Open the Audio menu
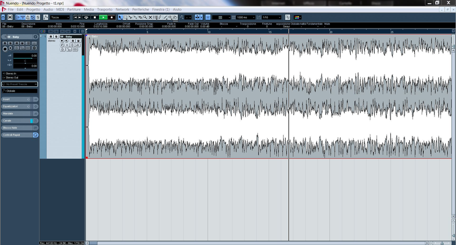The image size is (456, 245). [48, 9]
